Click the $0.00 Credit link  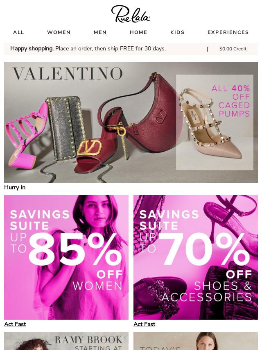(233, 49)
